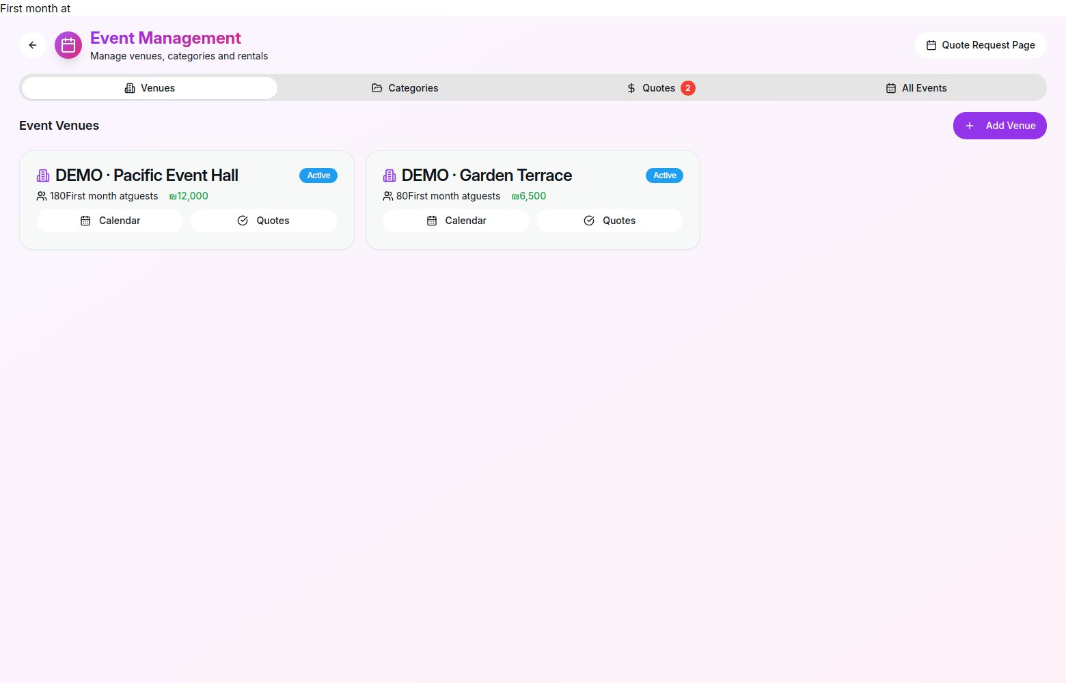Viewport: 1066px width, 683px height.
Task: Click the ₪6,500 price
Action: [529, 196]
